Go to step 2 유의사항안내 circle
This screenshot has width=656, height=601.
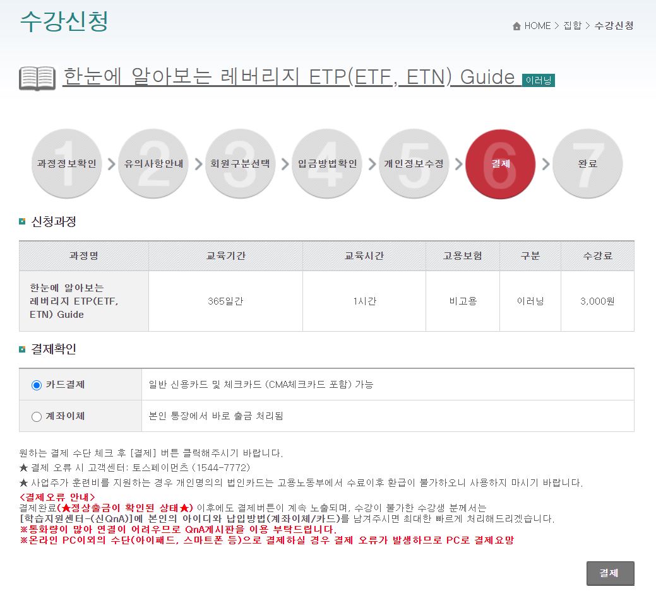click(153, 163)
